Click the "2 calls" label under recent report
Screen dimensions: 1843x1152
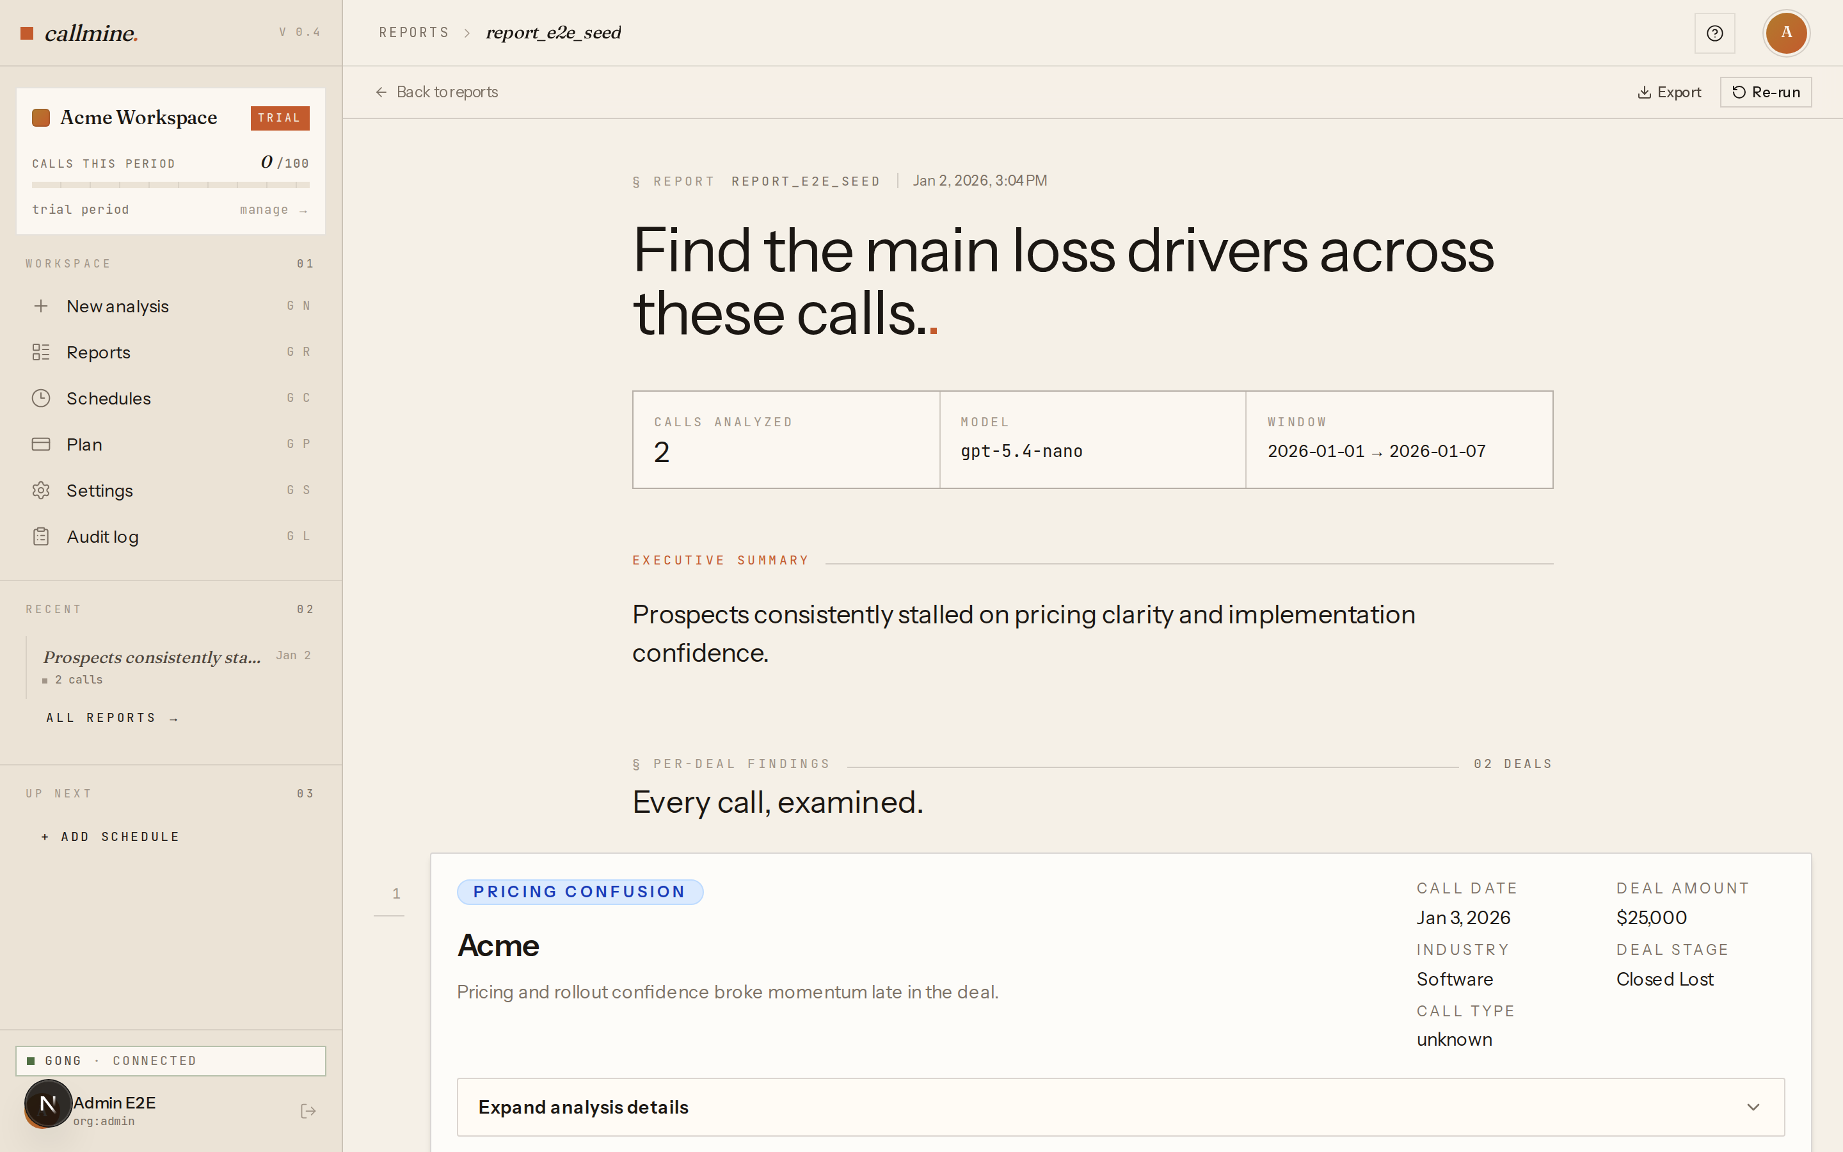[x=79, y=680]
